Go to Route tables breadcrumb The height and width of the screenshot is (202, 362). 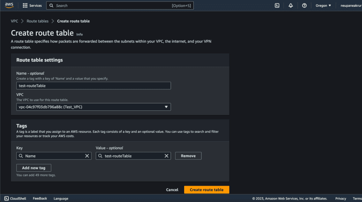coord(37,21)
